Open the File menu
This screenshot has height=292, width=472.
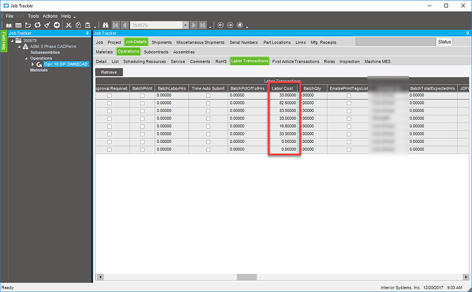point(10,16)
